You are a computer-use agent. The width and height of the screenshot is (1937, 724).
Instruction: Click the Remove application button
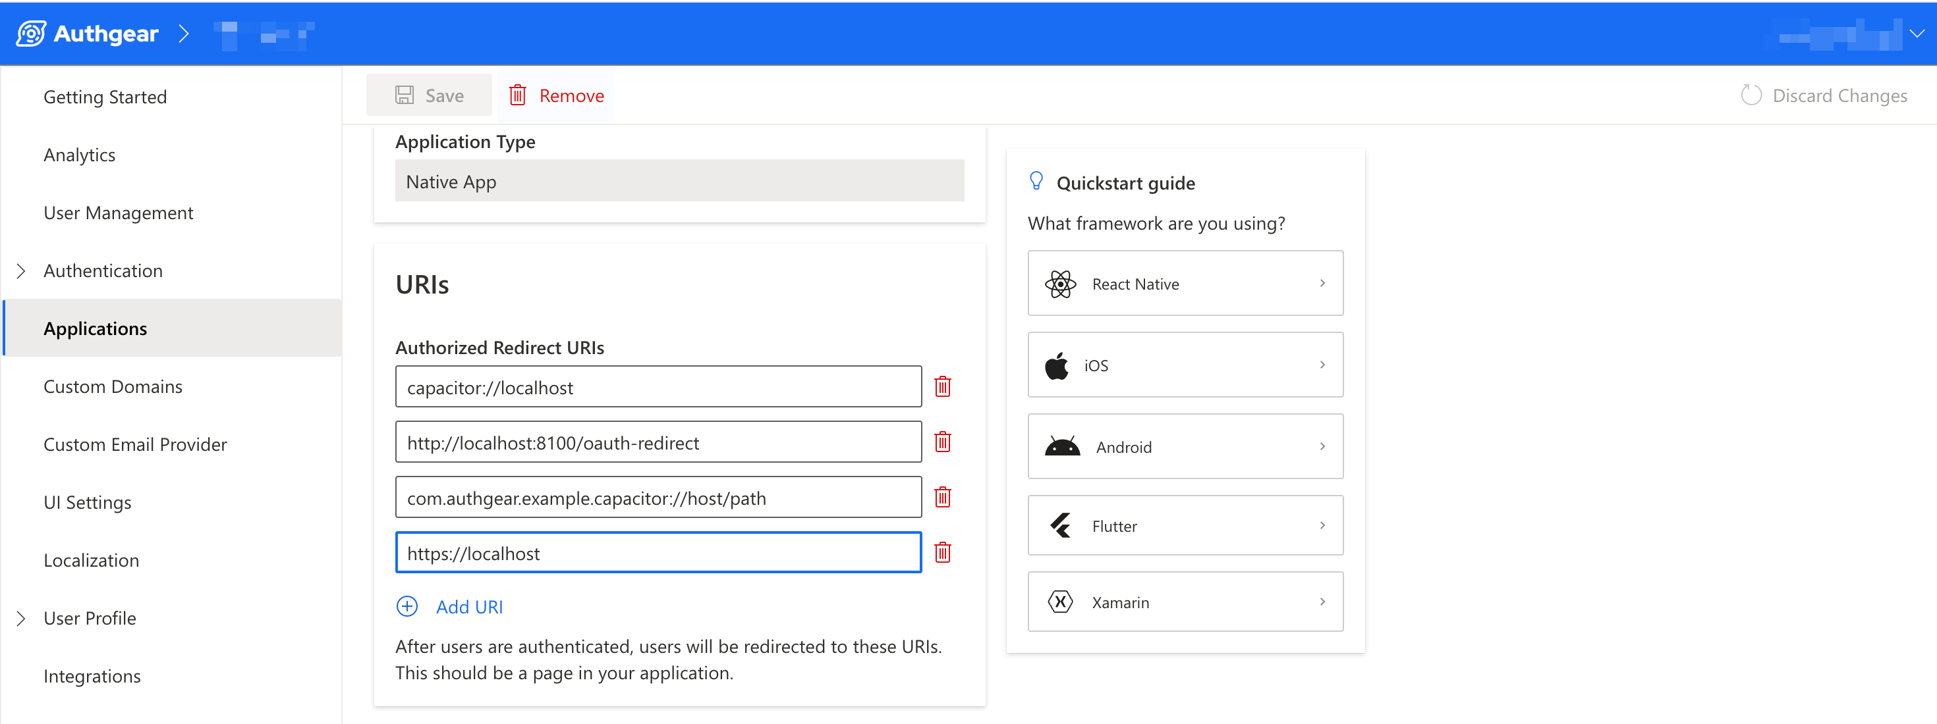pyautogui.click(x=557, y=95)
